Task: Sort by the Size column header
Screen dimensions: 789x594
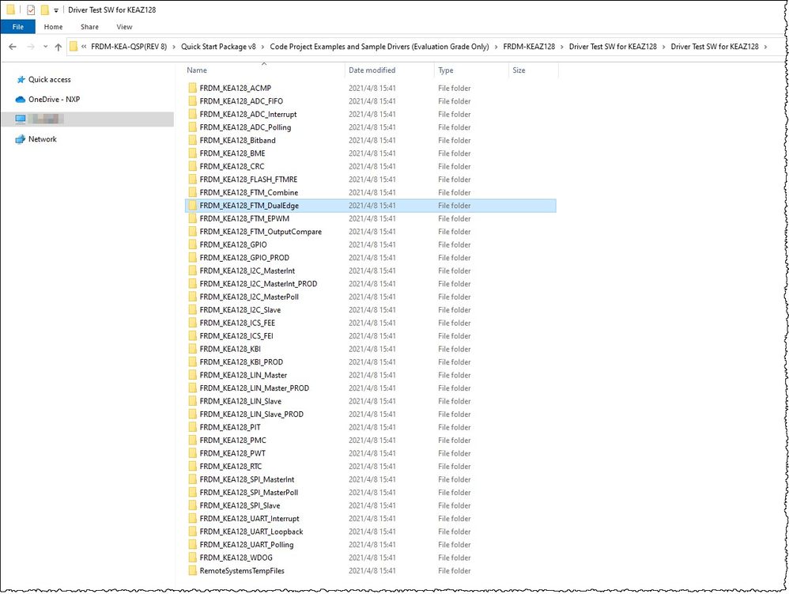Action: tap(519, 70)
